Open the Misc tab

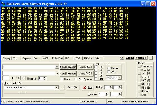[98, 58]
